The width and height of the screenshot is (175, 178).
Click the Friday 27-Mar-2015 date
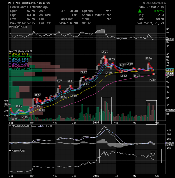(150, 7)
